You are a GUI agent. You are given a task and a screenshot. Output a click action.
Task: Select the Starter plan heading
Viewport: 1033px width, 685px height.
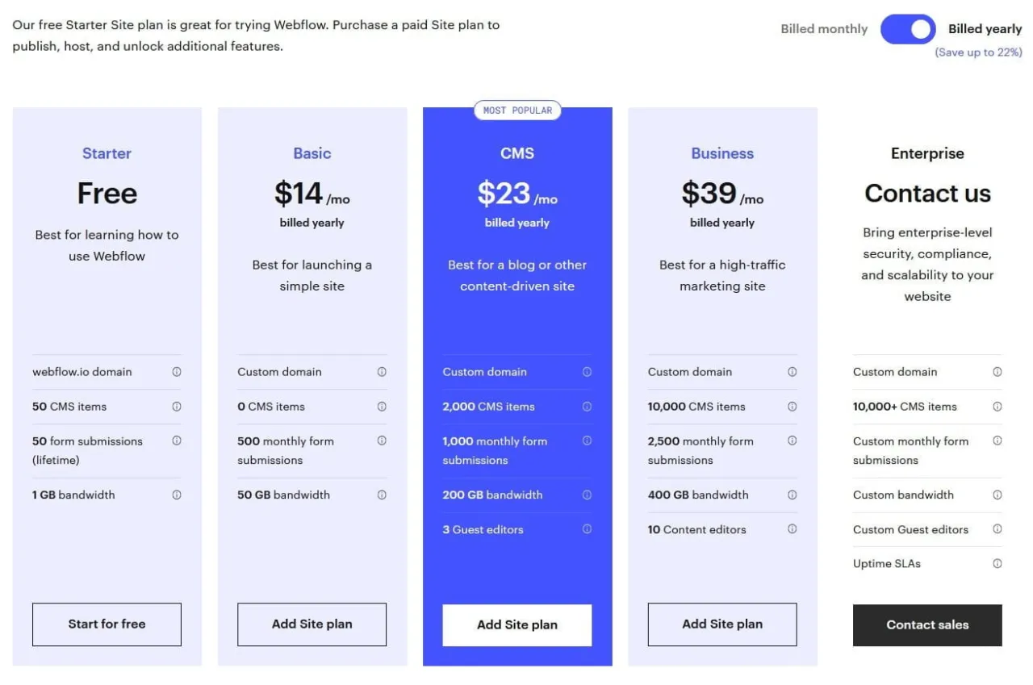coord(107,153)
